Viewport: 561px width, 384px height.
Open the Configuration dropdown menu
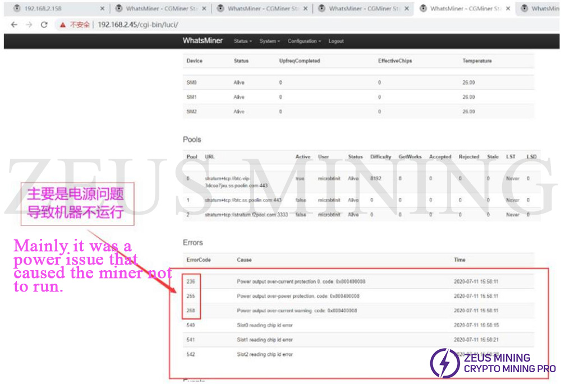[x=304, y=41]
